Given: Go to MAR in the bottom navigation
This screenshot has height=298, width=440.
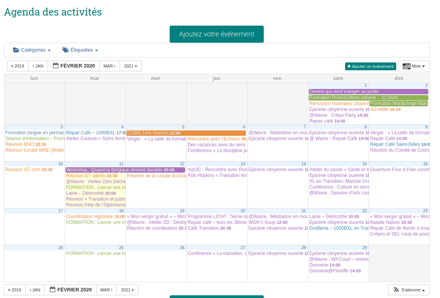Looking at the screenshot, I should point(107,290).
